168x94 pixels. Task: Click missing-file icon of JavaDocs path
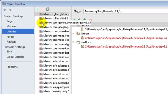[x=82, y=46]
